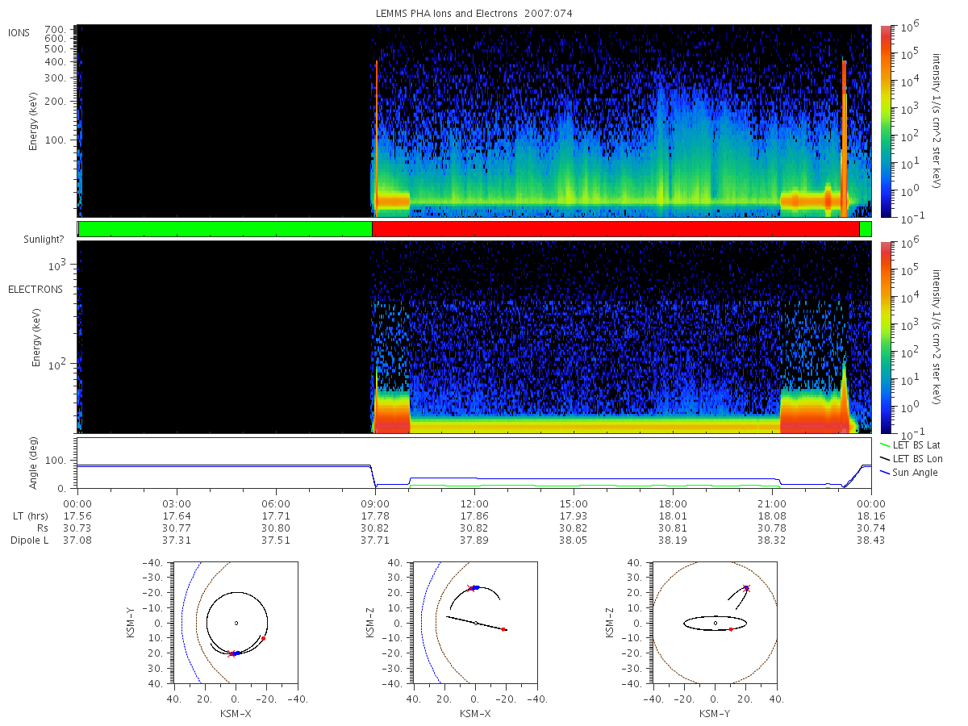Click the 'KSM-Y' x-axis label of the right orbit plot
Image resolution: width=968 pixels, height=726 pixels.
coord(715,714)
